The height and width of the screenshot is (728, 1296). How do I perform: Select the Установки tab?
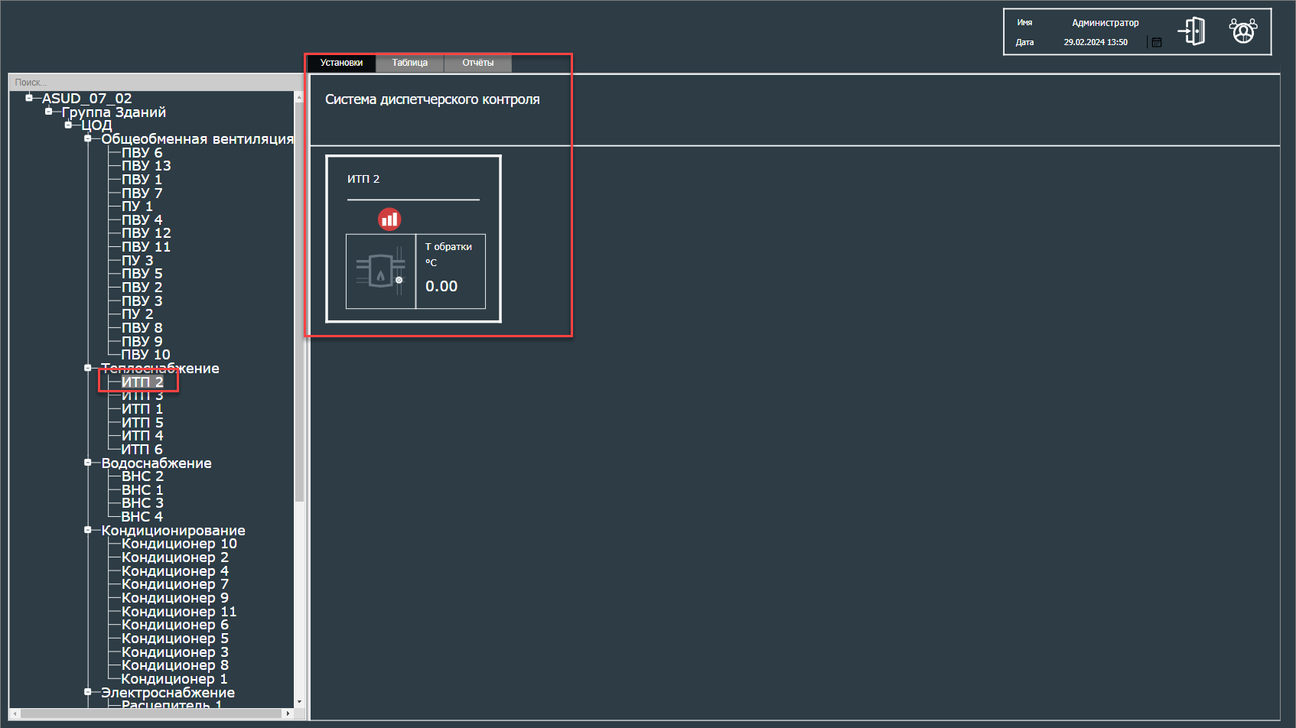coord(341,63)
